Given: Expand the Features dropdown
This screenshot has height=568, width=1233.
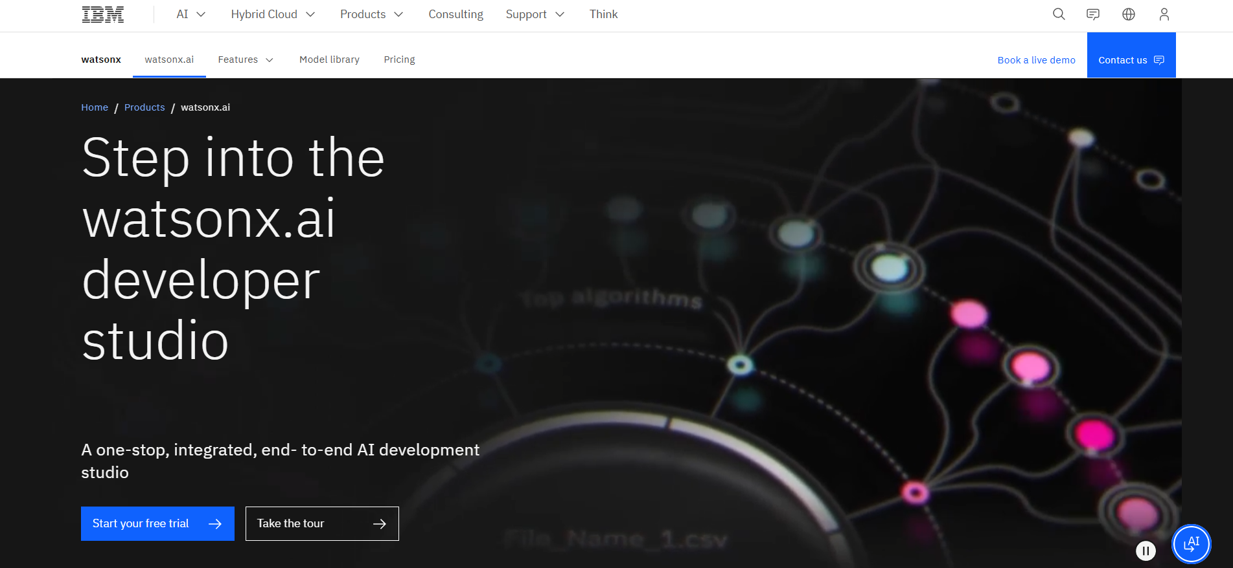Looking at the screenshot, I should [246, 60].
